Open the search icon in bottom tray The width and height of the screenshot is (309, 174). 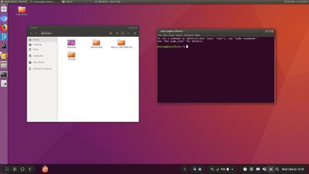click(x=277, y=169)
